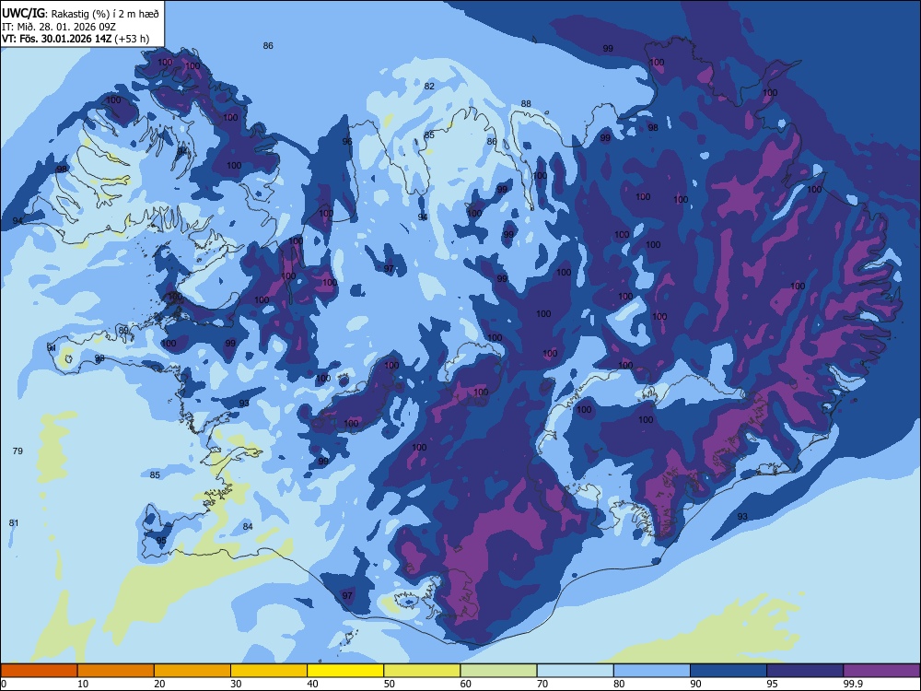Click the amber 20–30 legend swatch
The height and width of the screenshot is (691, 921).
(192, 671)
